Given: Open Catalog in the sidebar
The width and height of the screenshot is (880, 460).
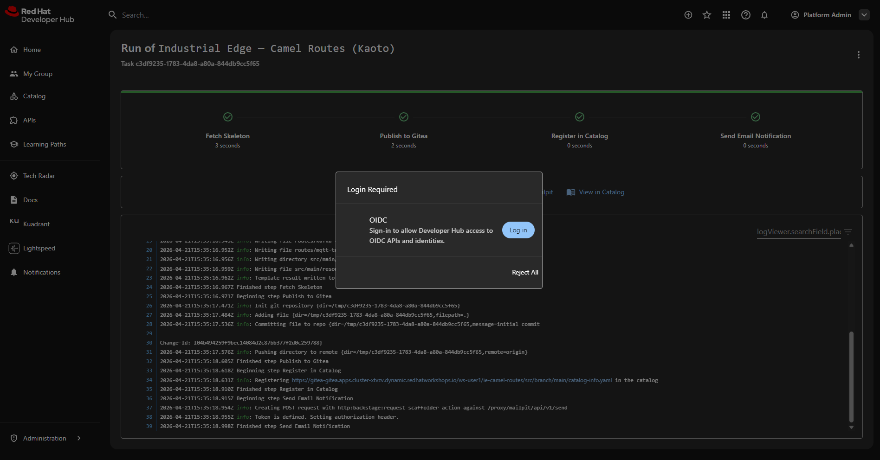Looking at the screenshot, I should pyautogui.click(x=34, y=96).
